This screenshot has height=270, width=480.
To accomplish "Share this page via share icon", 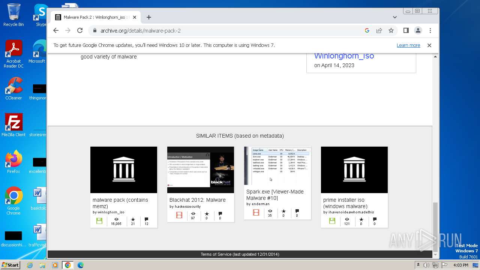I will [x=379, y=30].
